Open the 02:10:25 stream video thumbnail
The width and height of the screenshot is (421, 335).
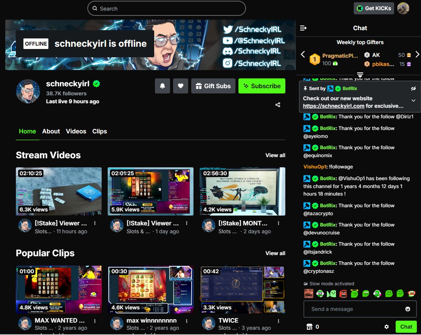pos(59,191)
